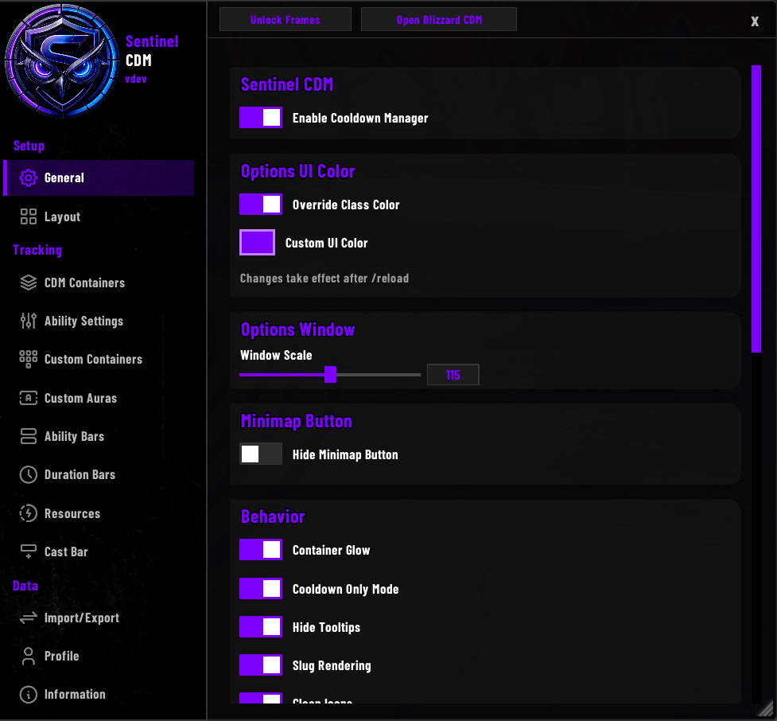Click the Import/Export arrows icon

tap(29, 618)
